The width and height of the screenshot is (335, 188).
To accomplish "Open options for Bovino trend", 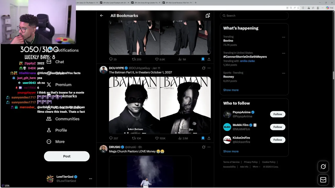I will pos(283,37).
